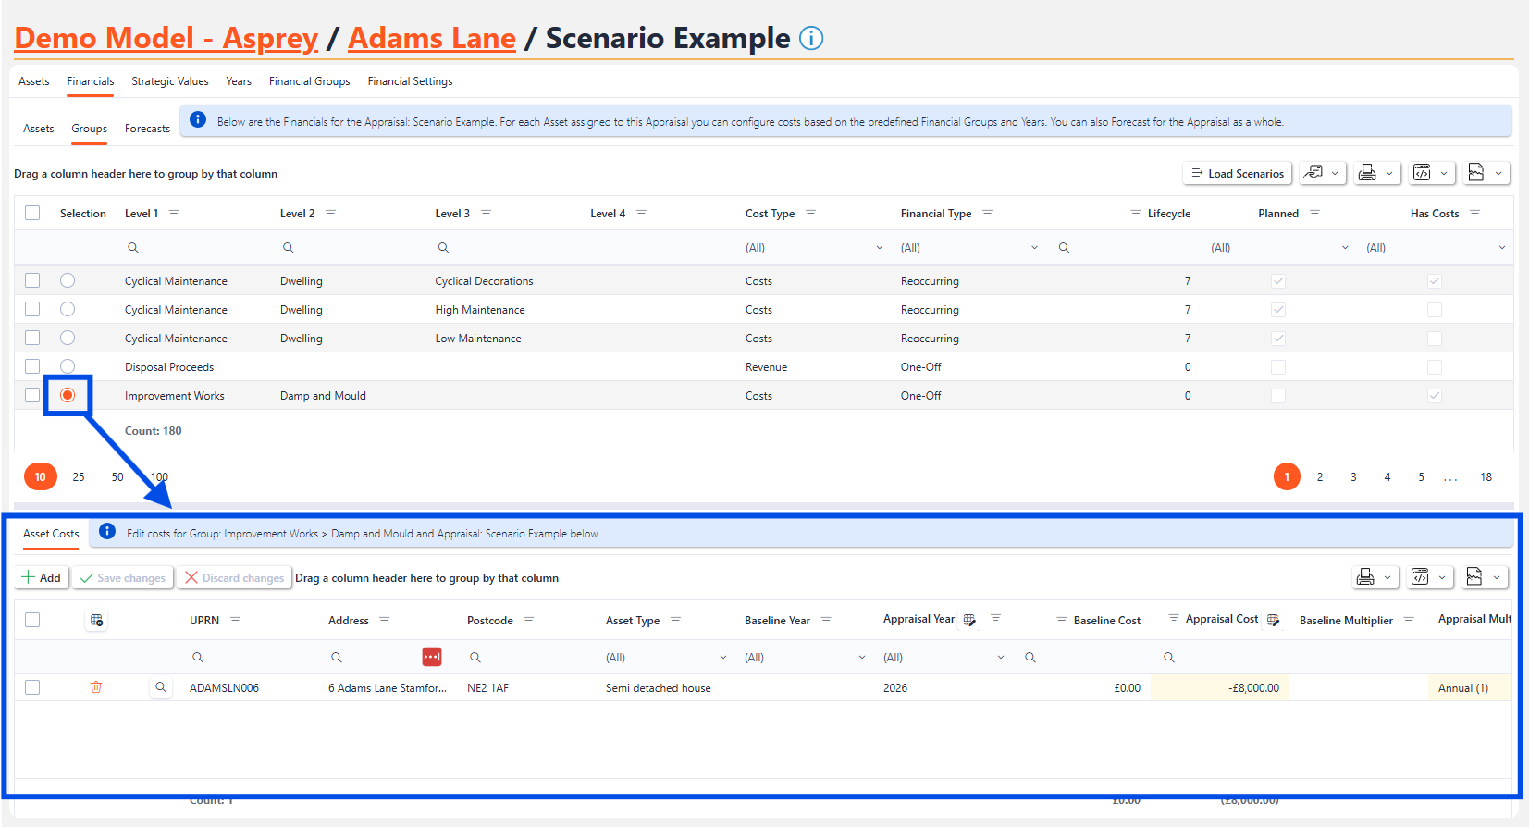Click the Load Scenarios button
The width and height of the screenshot is (1529, 827).
(x=1237, y=173)
